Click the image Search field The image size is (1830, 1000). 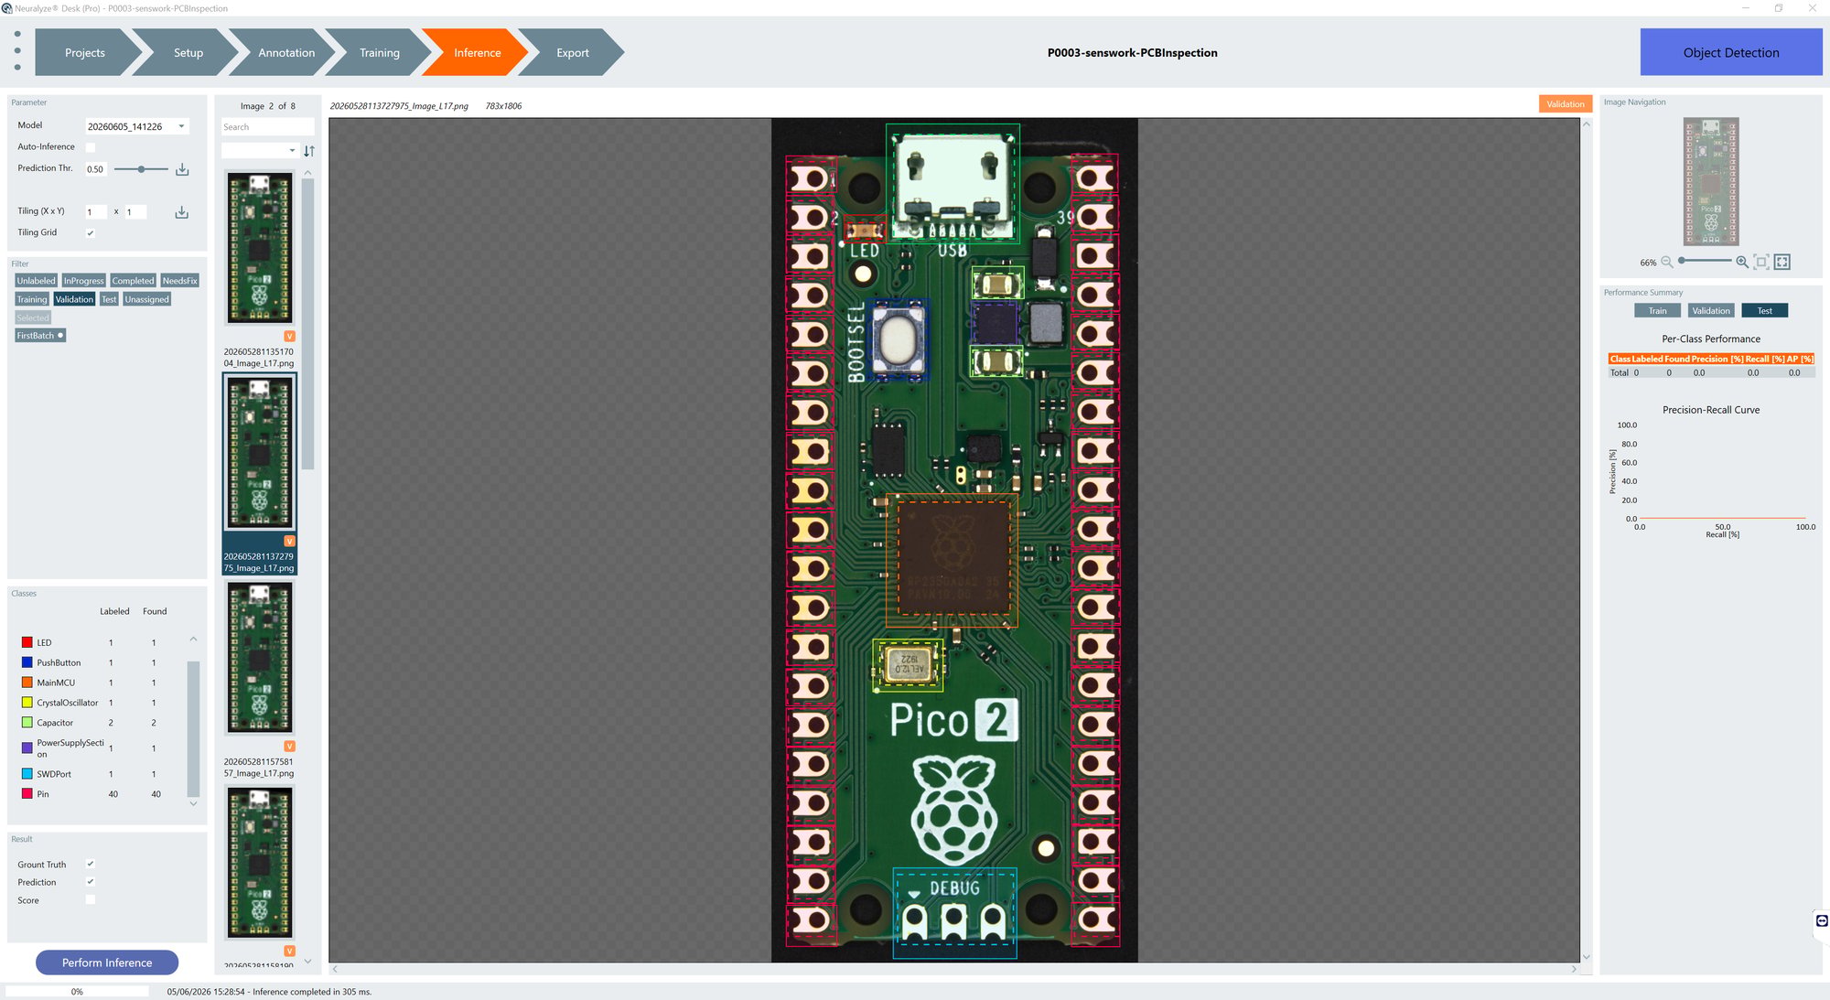click(267, 127)
